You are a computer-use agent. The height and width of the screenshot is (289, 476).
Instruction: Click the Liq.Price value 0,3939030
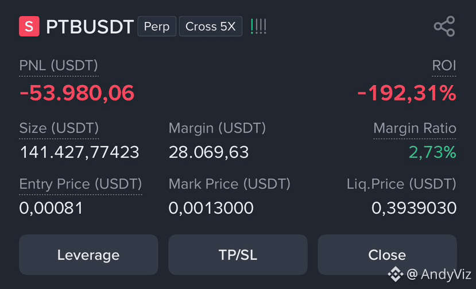point(414,208)
